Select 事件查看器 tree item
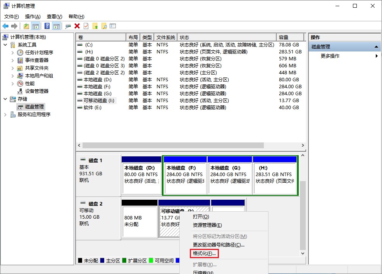Screen dimensions: 382x274 [37, 60]
